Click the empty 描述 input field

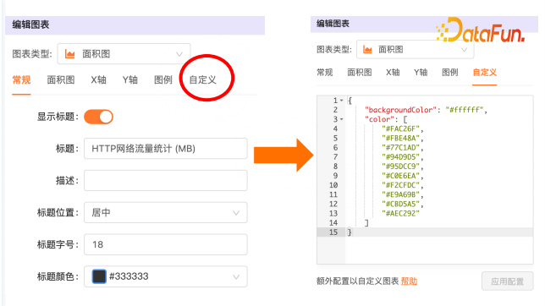[x=166, y=181]
